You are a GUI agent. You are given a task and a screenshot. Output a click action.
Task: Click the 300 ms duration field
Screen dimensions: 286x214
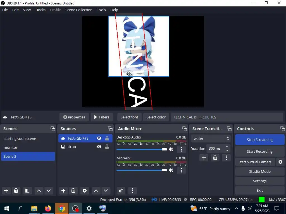point(215,149)
